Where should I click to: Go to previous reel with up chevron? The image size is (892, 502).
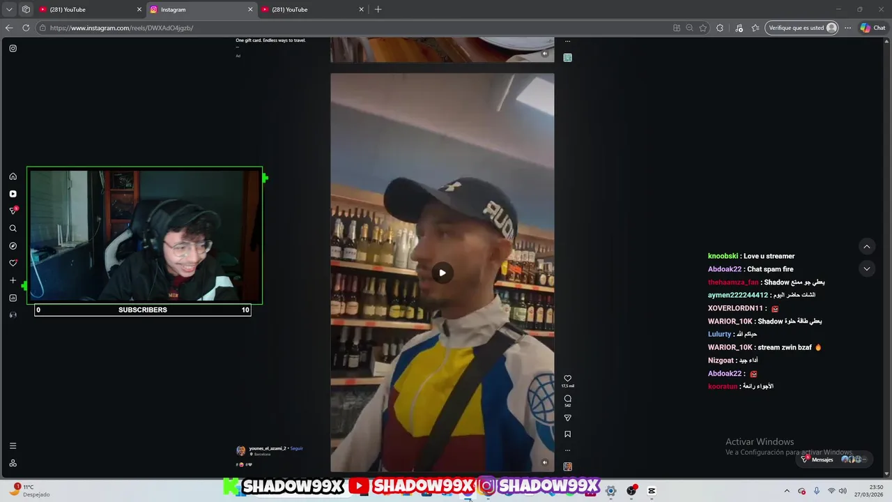867,247
